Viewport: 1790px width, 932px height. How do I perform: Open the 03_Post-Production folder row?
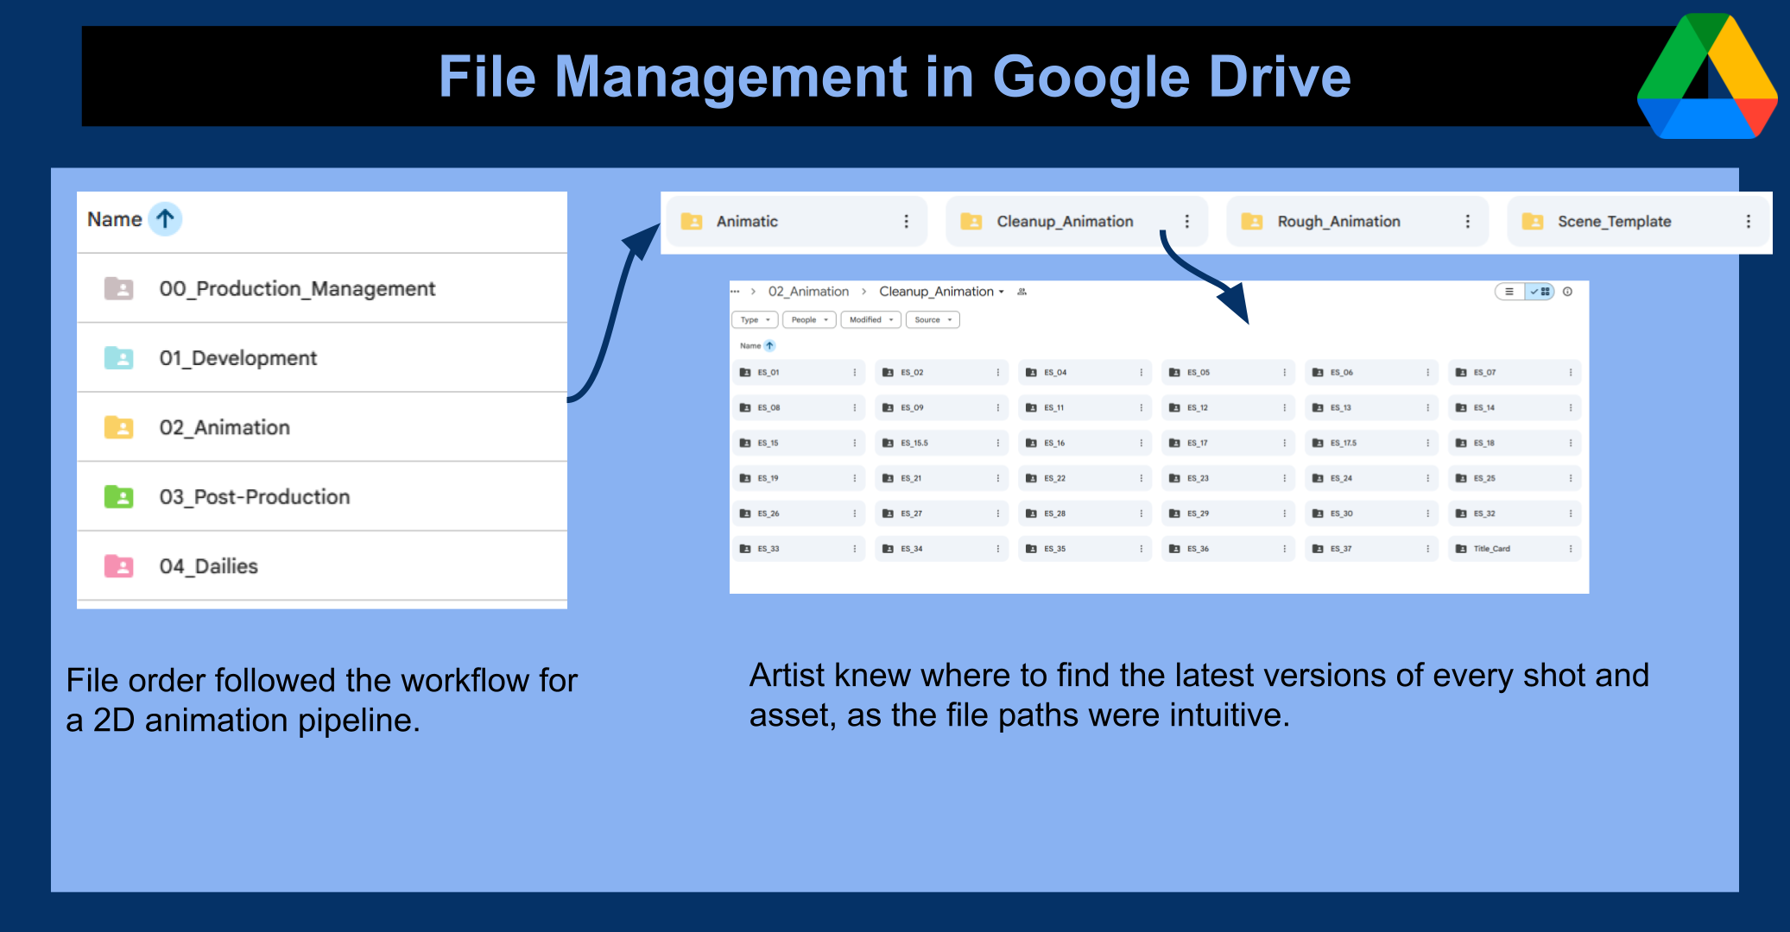[255, 497]
